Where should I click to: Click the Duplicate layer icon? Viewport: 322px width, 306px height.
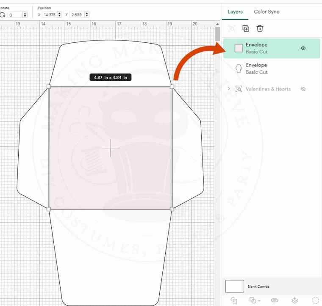[246, 28]
